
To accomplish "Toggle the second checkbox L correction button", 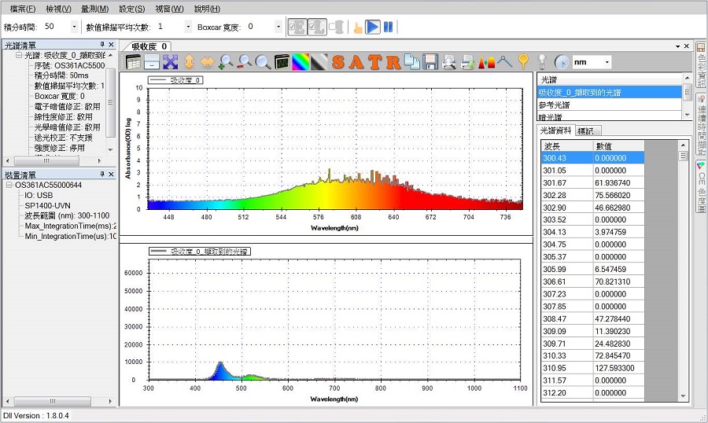I will 317,27.
